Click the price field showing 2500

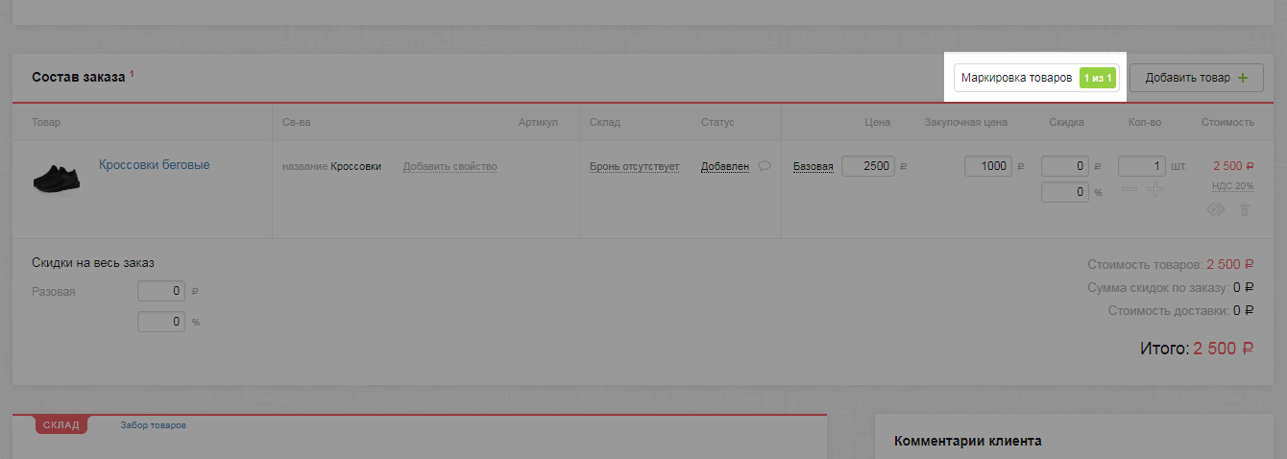pos(868,166)
